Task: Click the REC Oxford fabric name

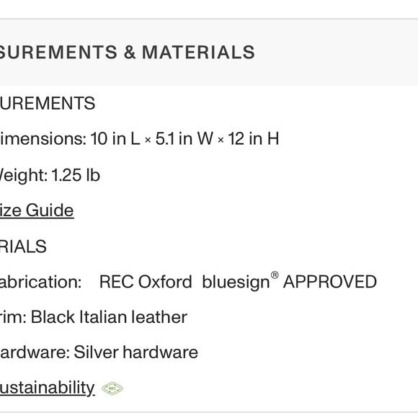Action: coord(146,282)
